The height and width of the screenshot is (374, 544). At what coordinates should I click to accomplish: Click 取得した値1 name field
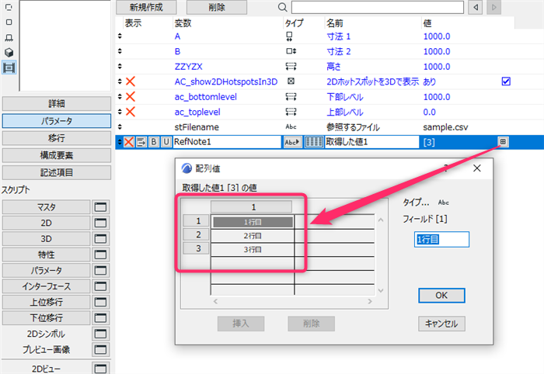point(371,142)
